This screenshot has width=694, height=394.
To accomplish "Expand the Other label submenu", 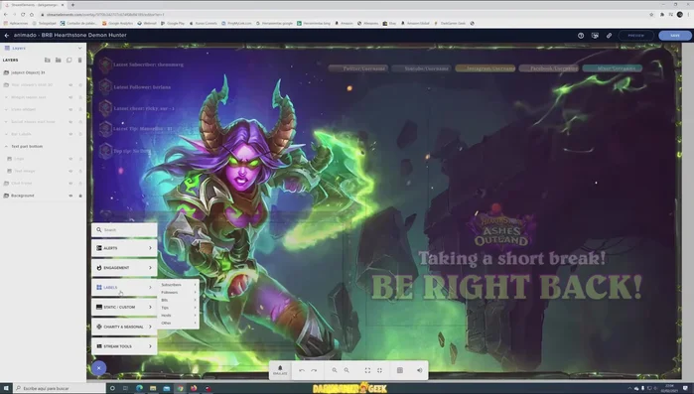I will 179,323.
